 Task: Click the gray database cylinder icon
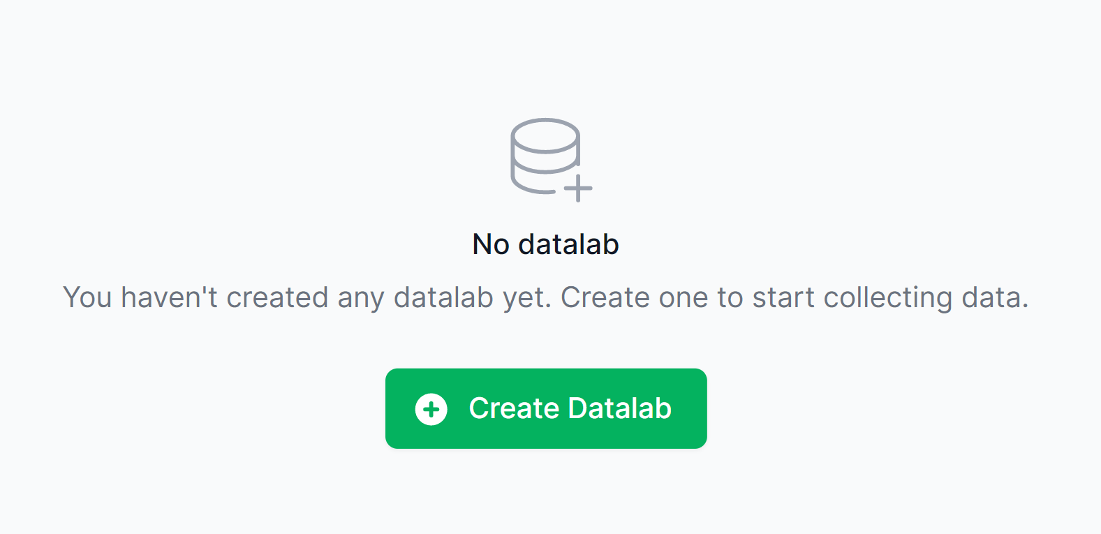pos(545,156)
